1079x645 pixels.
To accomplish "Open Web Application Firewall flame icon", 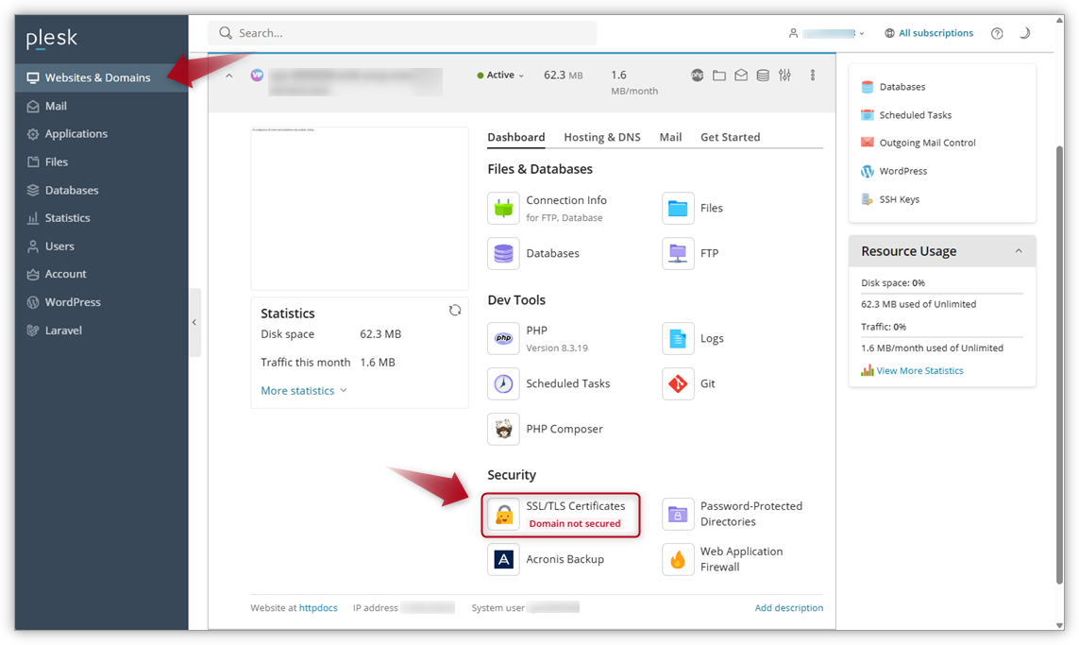I will pyautogui.click(x=678, y=560).
